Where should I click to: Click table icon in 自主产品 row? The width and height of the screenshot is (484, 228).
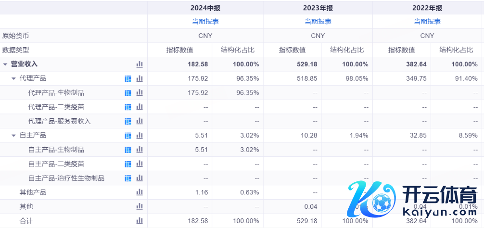click(128, 136)
